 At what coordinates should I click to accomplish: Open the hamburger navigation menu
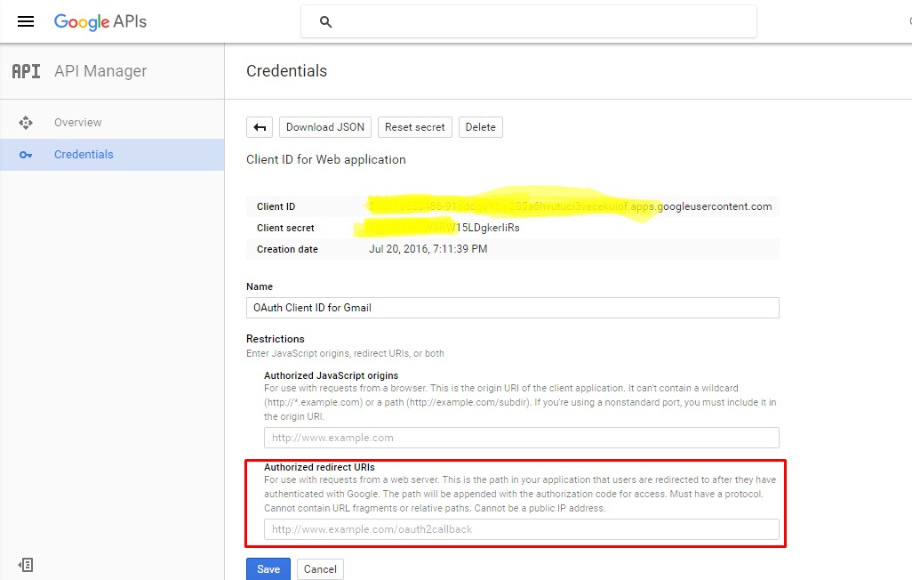(x=26, y=21)
